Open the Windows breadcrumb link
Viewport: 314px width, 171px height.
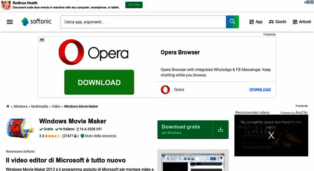[x=21, y=106]
